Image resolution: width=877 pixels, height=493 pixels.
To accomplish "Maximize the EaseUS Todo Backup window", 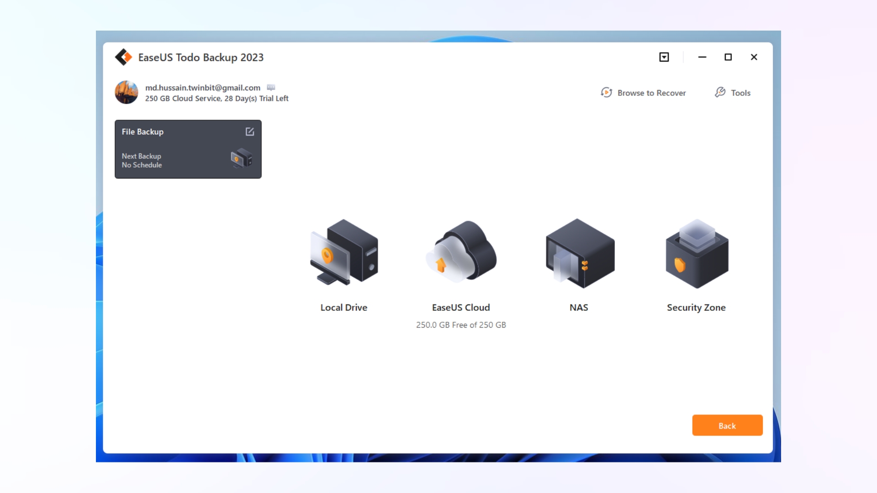I will tap(728, 57).
